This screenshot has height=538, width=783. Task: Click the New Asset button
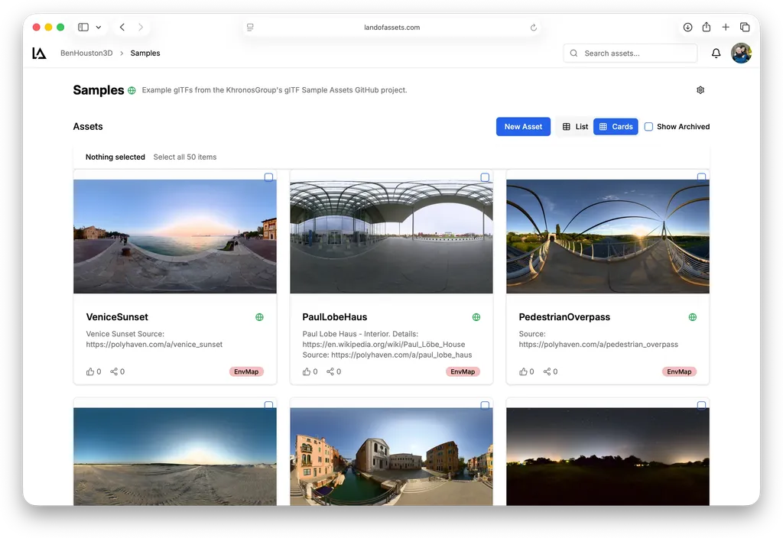(x=523, y=126)
